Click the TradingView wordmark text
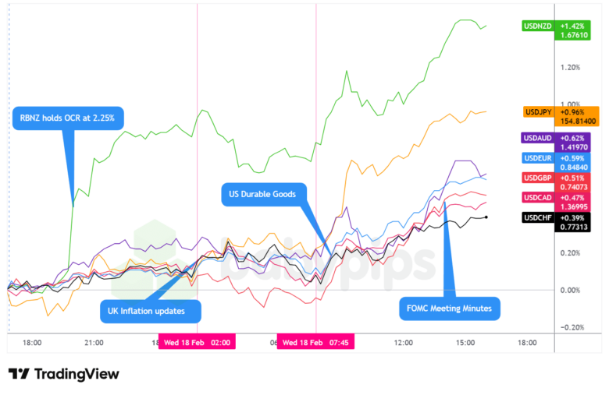609x395 pixels. [77, 374]
